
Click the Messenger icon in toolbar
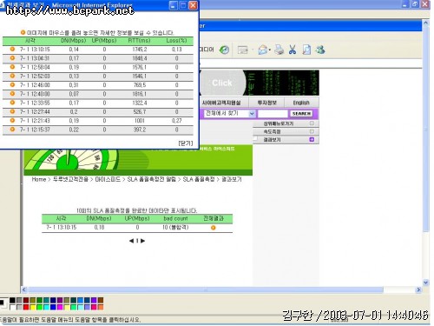click(320, 50)
